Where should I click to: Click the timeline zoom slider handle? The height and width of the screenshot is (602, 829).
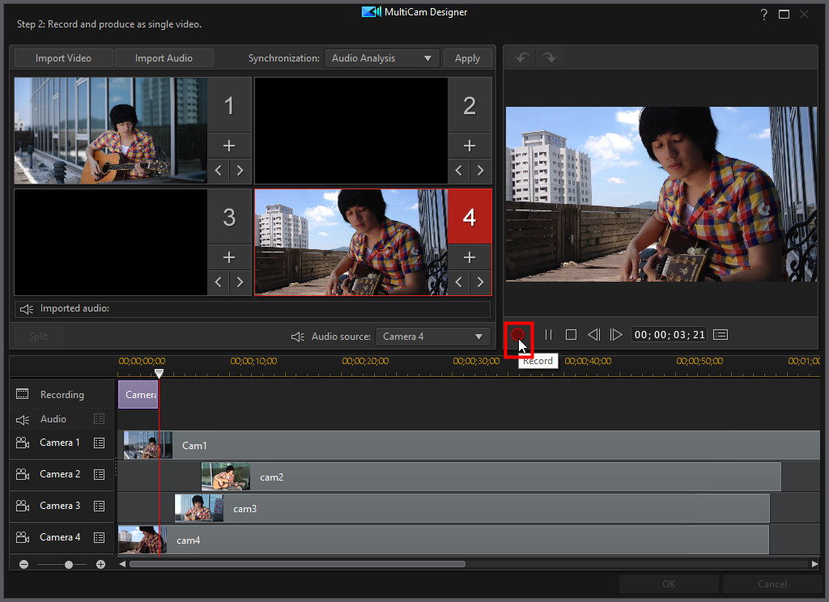(x=69, y=565)
